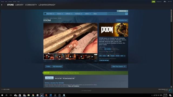Screen dimensions: 173x97
Task: Click the Demons tag
Action: 112,56
